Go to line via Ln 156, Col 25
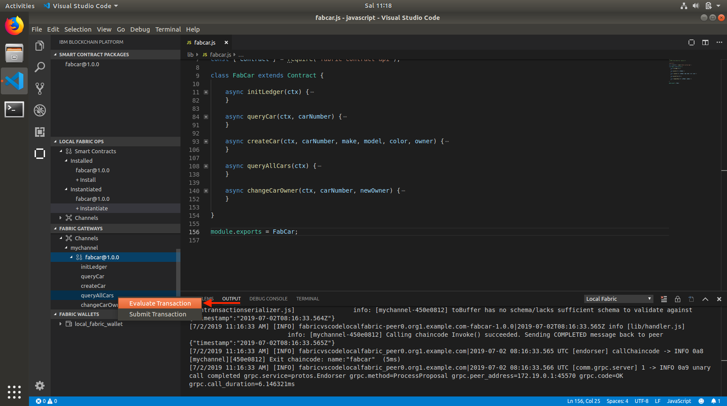The width and height of the screenshot is (727, 406). [x=584, y=401]
